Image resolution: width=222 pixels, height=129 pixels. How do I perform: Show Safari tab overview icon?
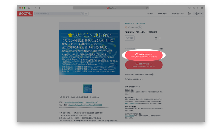[202, 8]
